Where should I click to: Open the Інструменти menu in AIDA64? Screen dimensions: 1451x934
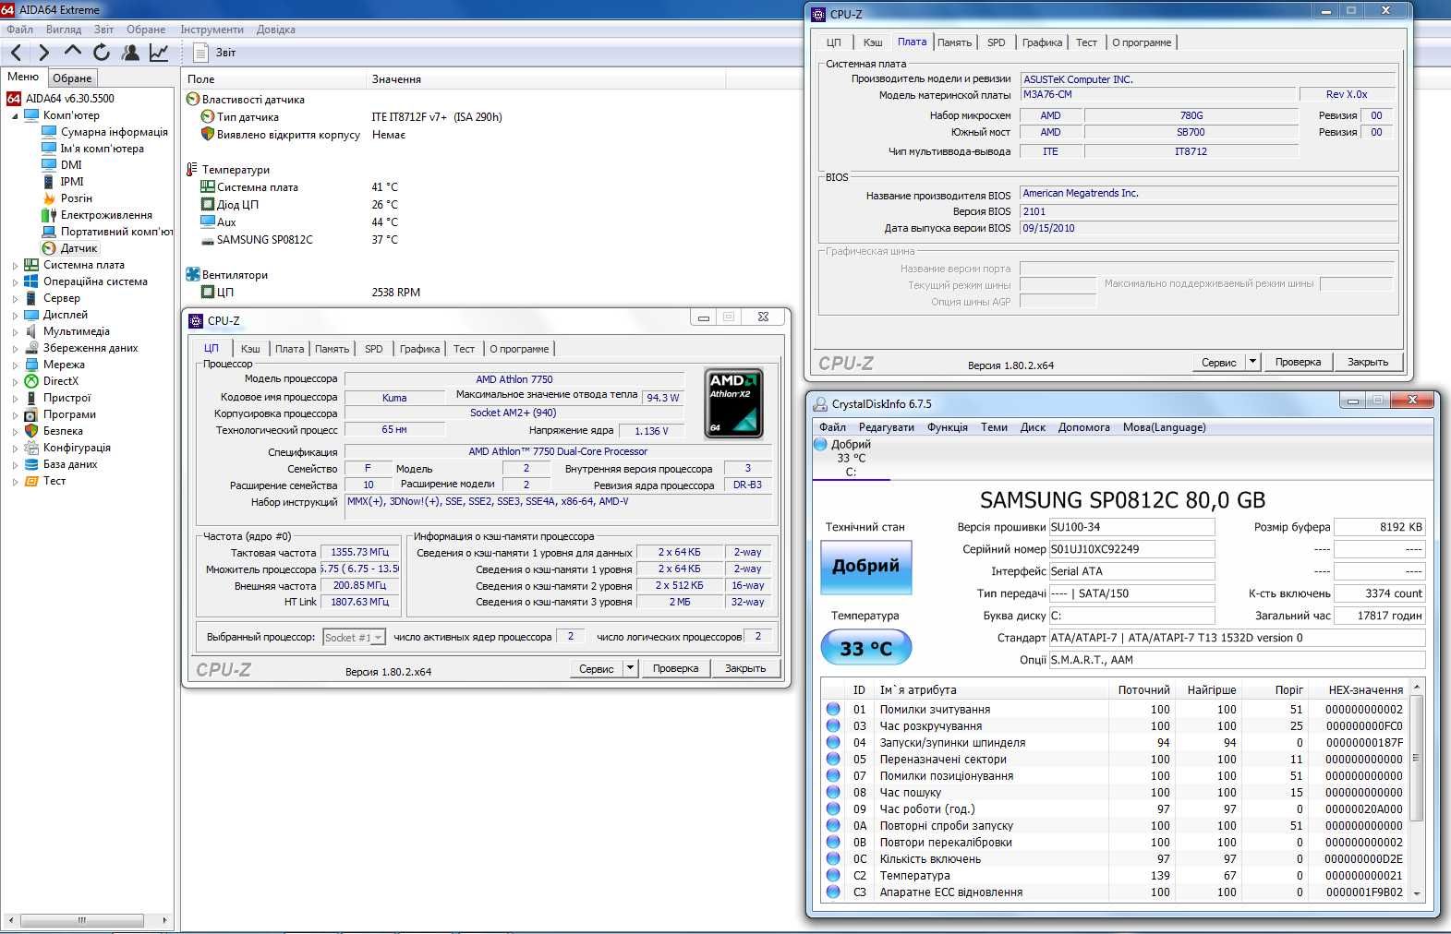click(x=212, y=30)
